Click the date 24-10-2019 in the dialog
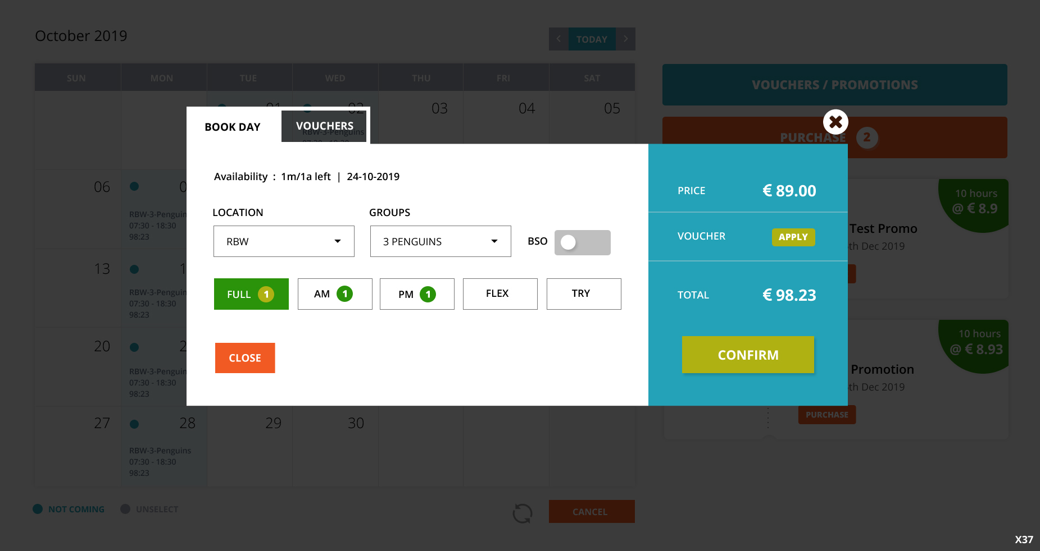1040x551 pixels. coord(373,177)
